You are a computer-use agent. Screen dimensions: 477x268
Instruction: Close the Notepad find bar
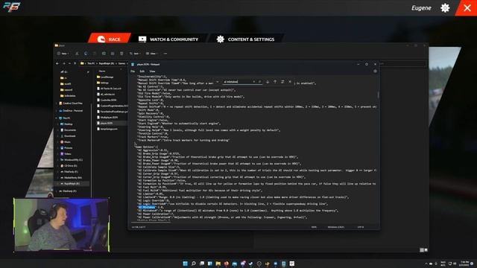tap(290, 82)
